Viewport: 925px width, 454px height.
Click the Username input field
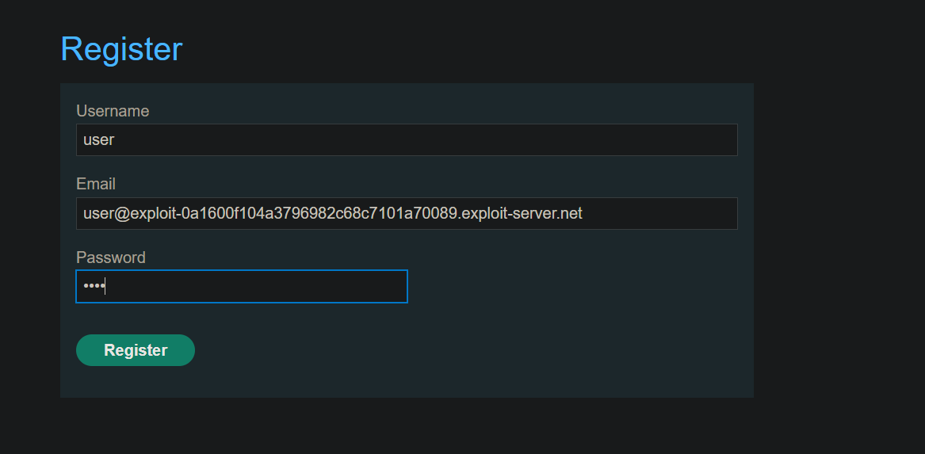tap(406, 139)
